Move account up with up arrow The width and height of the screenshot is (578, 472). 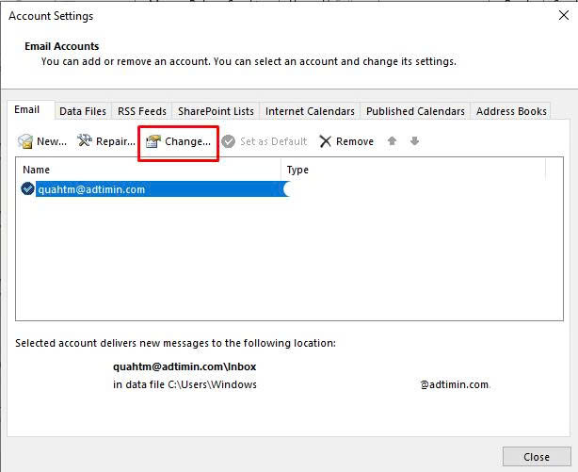393,141
